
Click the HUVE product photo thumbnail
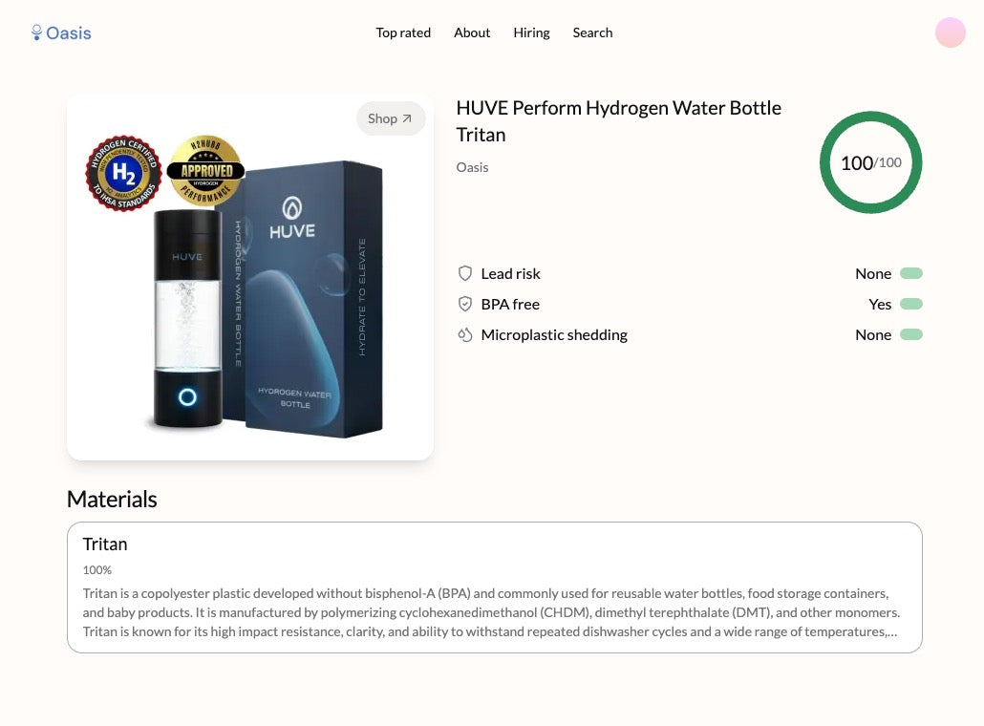click(x=249, y=287)
